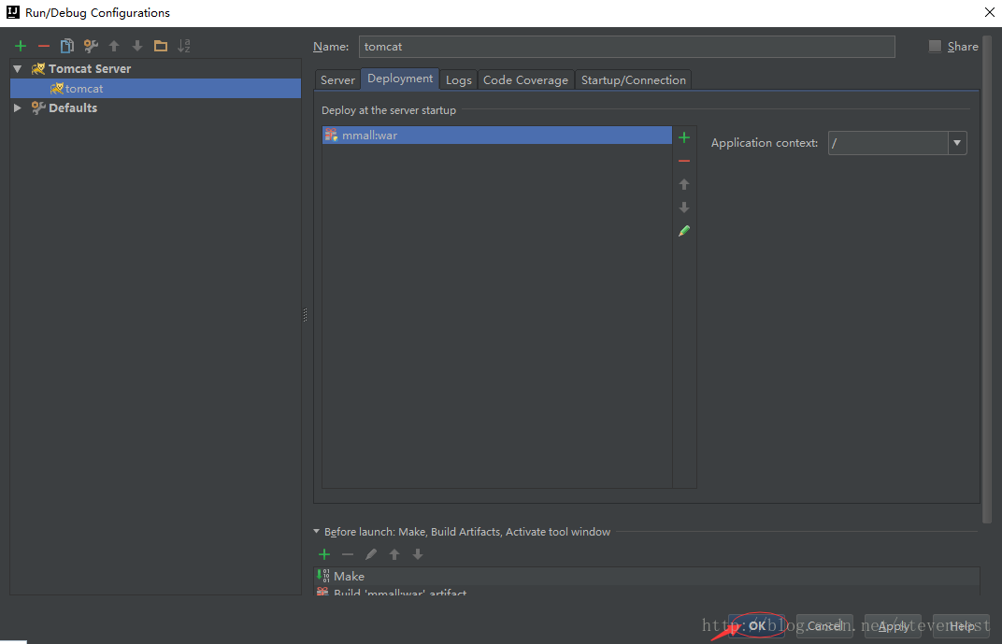Edit selected Before launch task
The width and height of the screenshot is (1002, 644).
click(x=371, y=554)
